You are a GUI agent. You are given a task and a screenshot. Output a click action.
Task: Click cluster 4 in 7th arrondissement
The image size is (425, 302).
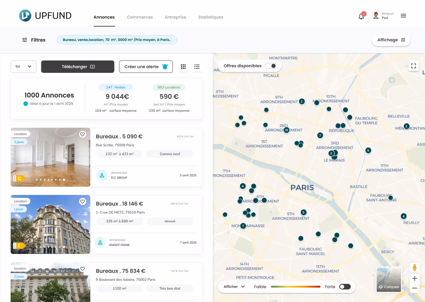tap(243, 186)
